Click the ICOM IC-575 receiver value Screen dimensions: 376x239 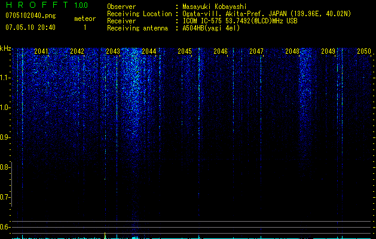240,21
